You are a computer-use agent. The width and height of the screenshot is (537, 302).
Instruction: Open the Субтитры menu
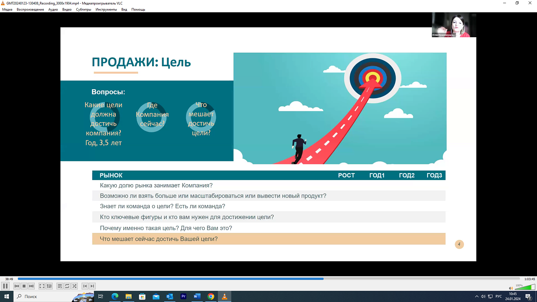[83, 10]
